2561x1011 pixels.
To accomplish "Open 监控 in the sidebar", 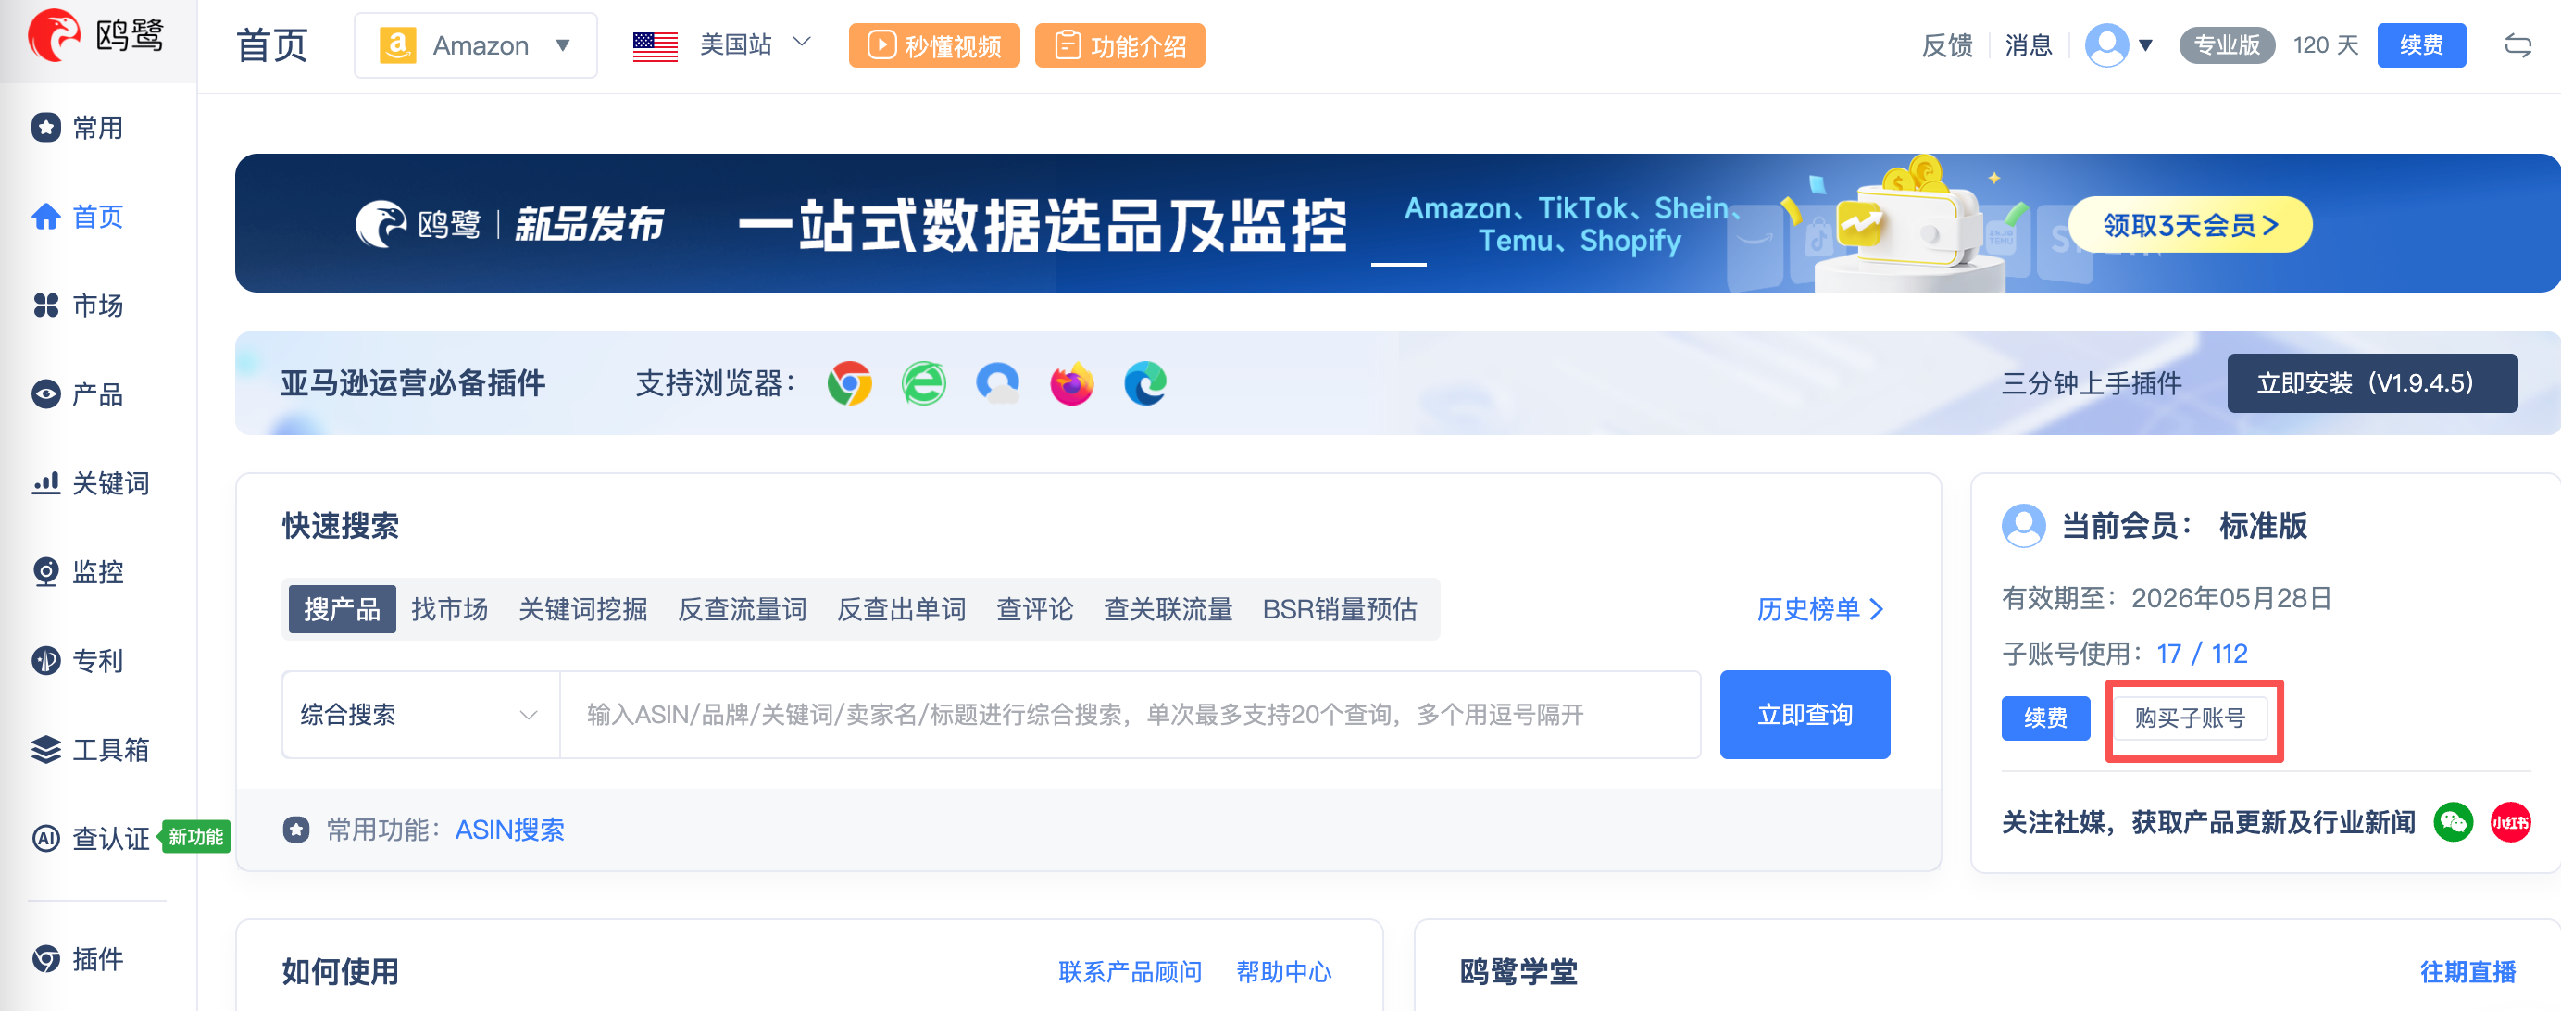I will point(96,571).
